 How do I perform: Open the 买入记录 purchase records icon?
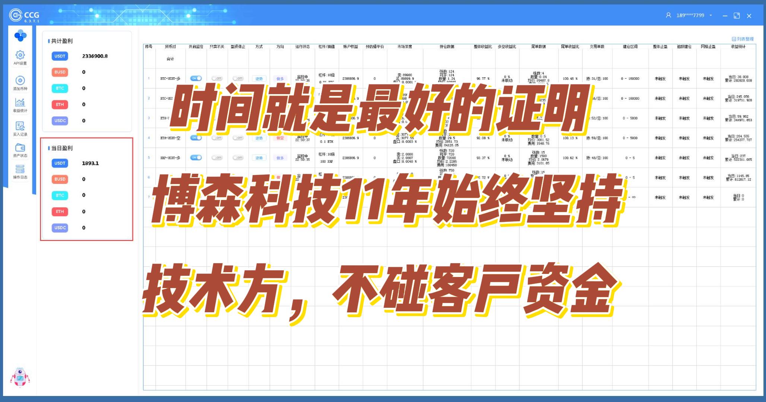pos(20,126)
